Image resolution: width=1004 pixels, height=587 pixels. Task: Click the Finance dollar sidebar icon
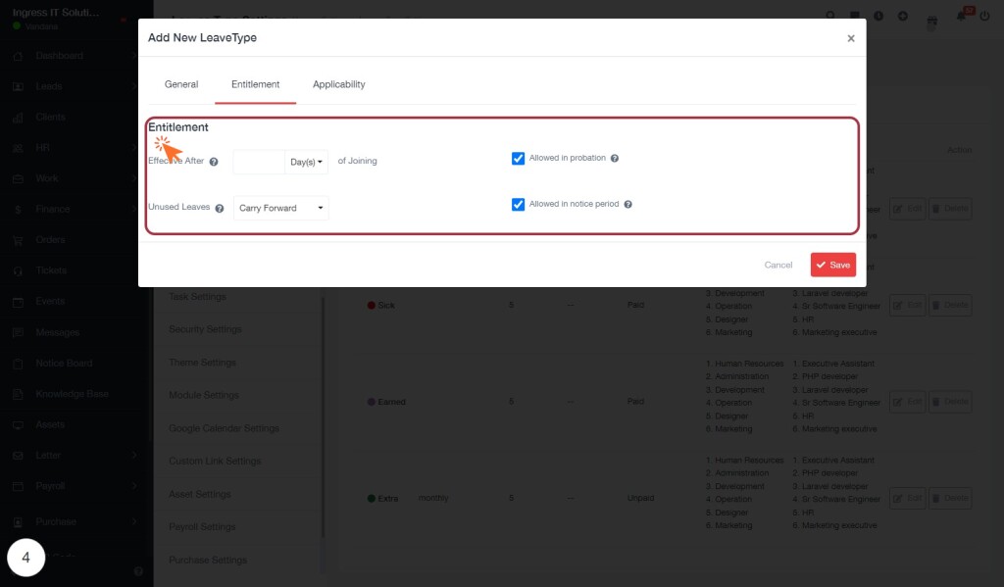[18, 210]
